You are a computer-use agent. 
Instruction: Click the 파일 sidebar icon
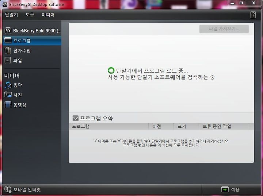coord(8,60)
